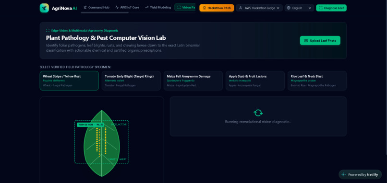Choose the Tomato Early Blight (Target Rings) specimen
387x183 pixels.
tap(131, 80)
